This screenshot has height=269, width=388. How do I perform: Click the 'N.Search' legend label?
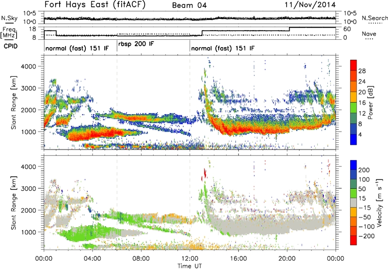click(x=374, y=18)
